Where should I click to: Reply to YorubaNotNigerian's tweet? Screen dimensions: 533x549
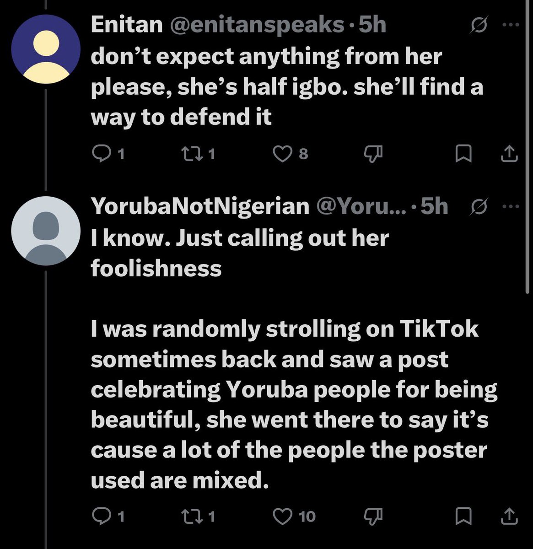pyautogui.click(x=101, y=516)
